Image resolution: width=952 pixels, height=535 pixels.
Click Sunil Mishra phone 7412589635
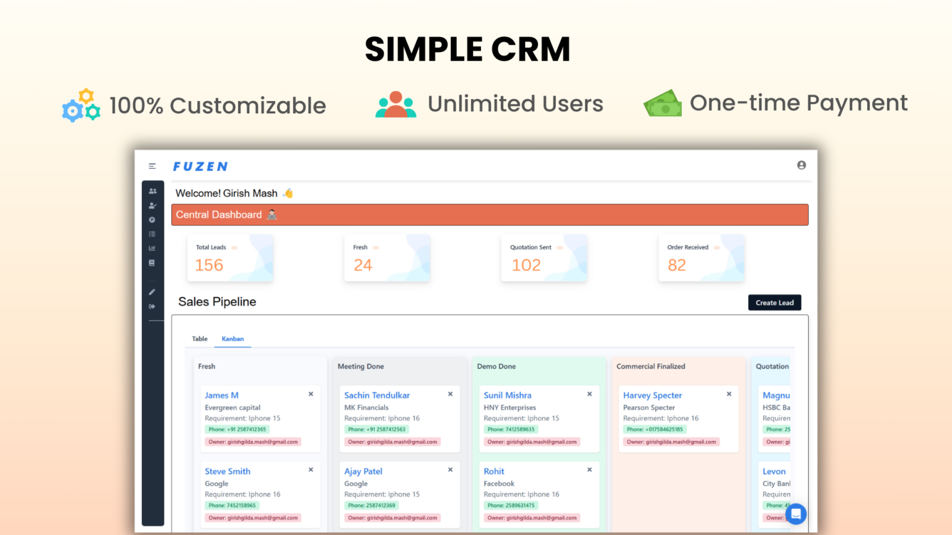pyautogui.click(x=511, y=429)
